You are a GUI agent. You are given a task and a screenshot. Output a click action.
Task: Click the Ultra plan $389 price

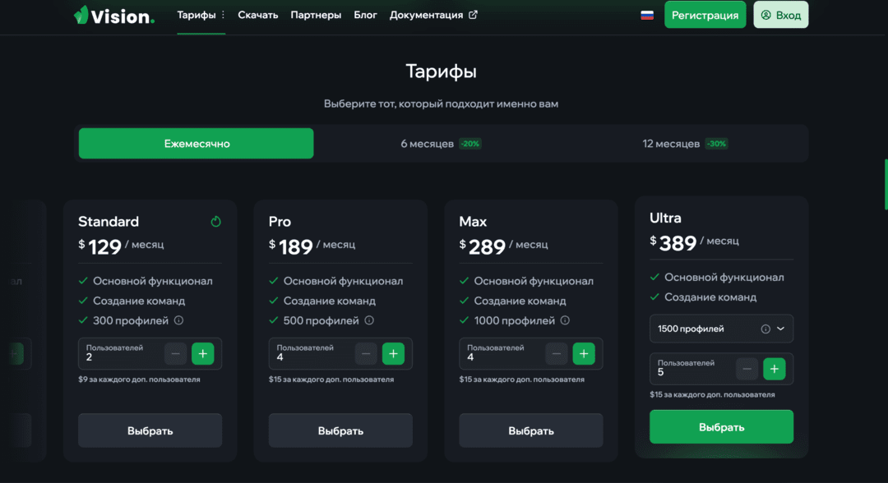coord(673,243)
